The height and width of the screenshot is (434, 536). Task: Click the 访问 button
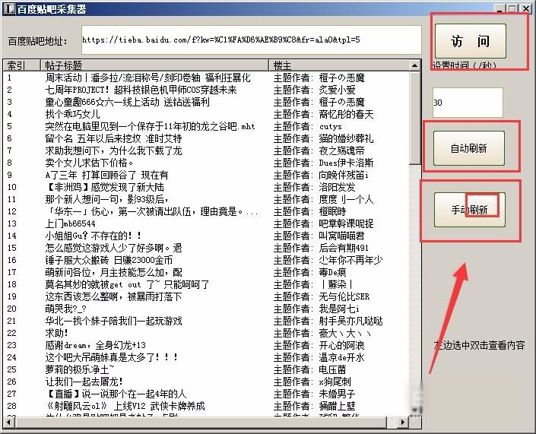pyautogui.click(x=469, y=41)
